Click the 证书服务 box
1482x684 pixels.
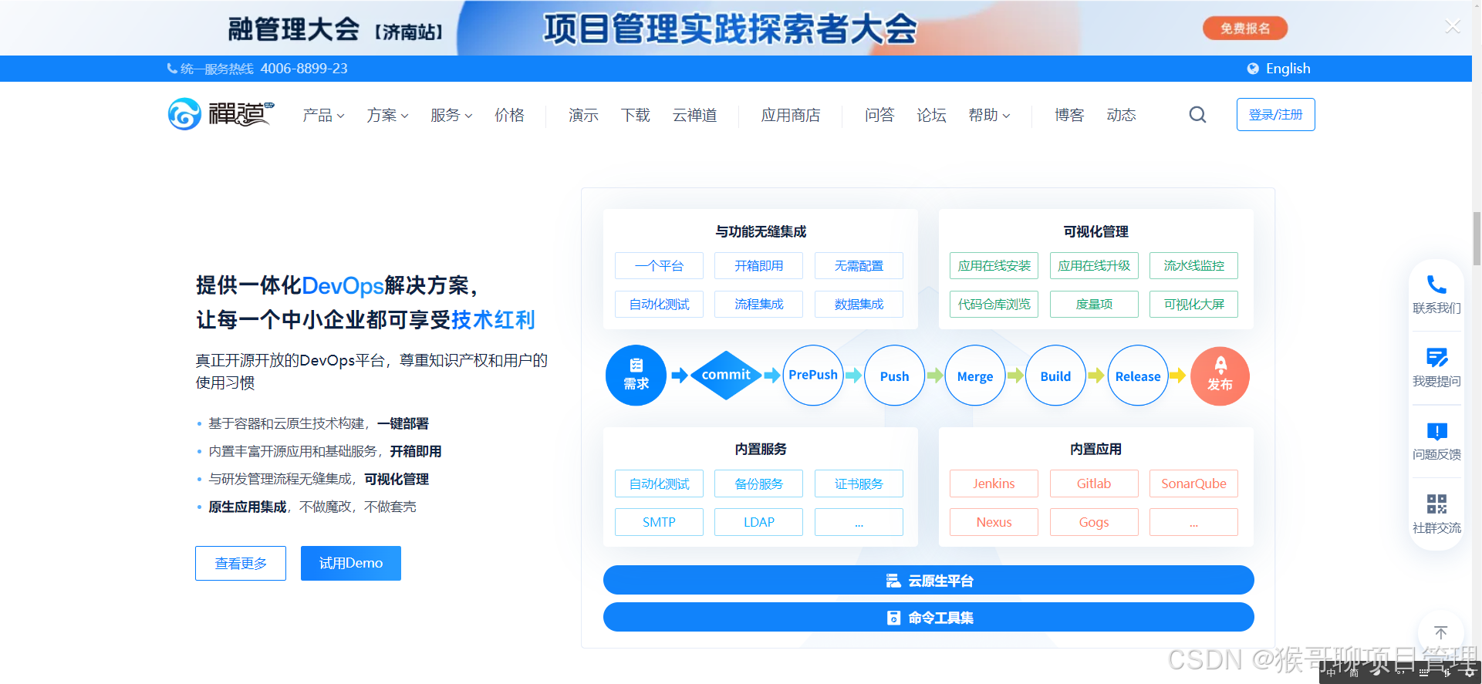click(859, 484)
